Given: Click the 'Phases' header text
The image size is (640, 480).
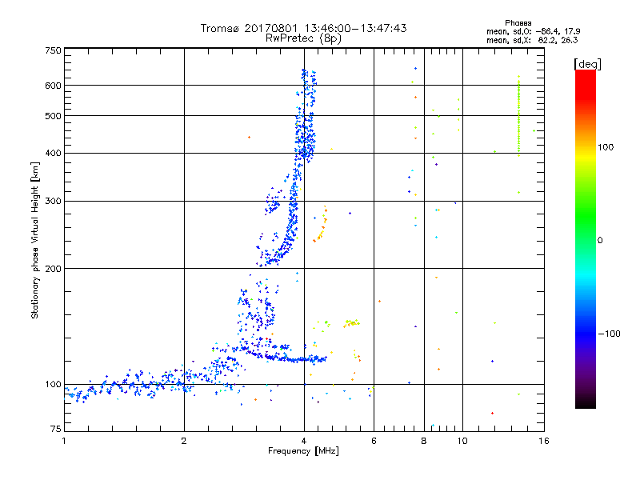Looking at the screenshot, I should pyautogui.click(x=518, y=23).
